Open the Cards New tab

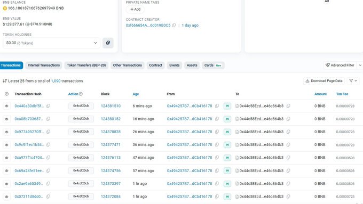(213, 66)
